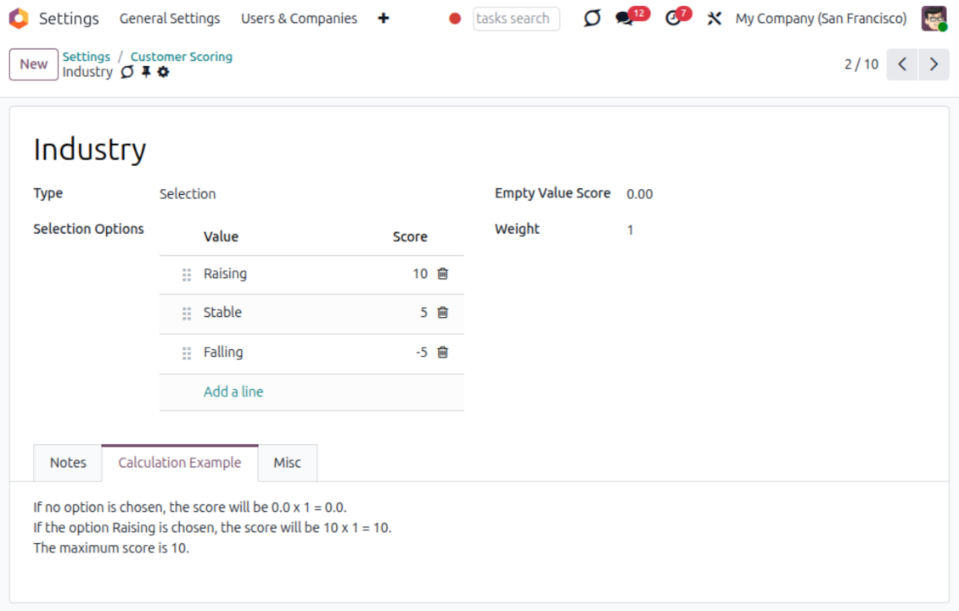Image resolution: width=959 pixels, height=611 pixels.
Task: Grab the drag handle for Stable row
Action: (x=187, y=314)
